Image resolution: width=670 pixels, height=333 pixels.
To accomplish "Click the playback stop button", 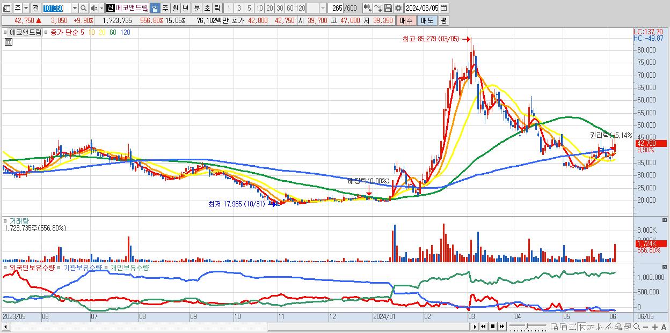I will pyautogui.click(x=493, y=327).
